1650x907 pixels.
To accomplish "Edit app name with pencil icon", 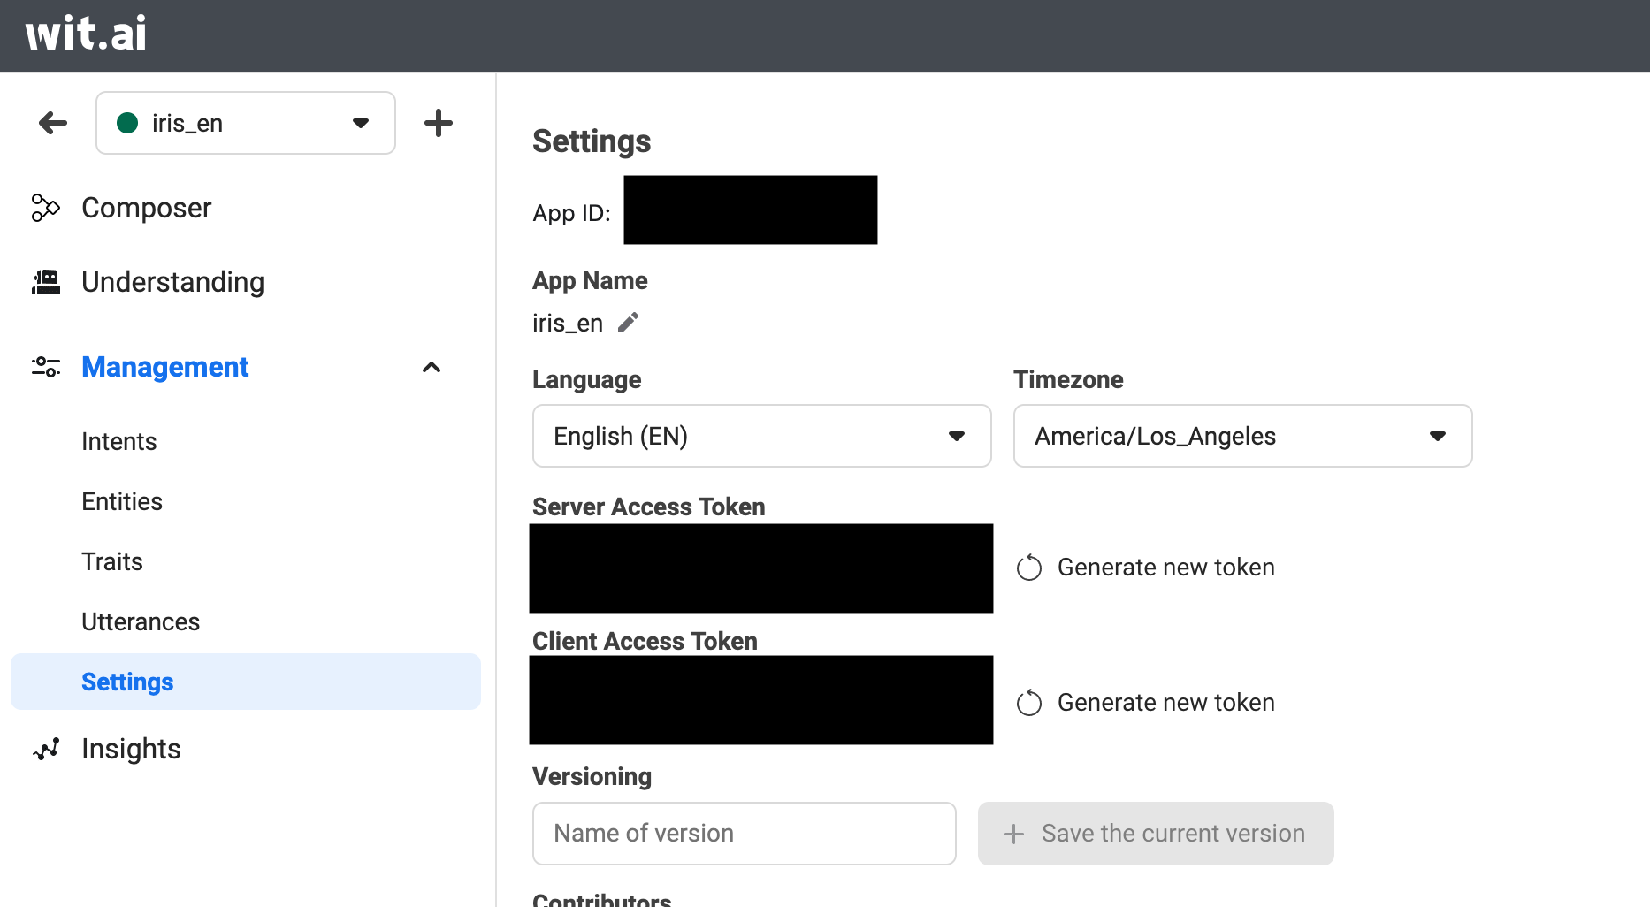I will 628,323.
